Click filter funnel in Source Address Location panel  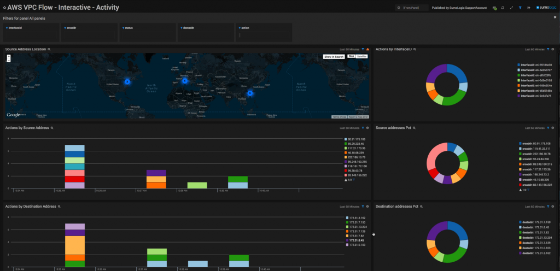click(363, 49)
